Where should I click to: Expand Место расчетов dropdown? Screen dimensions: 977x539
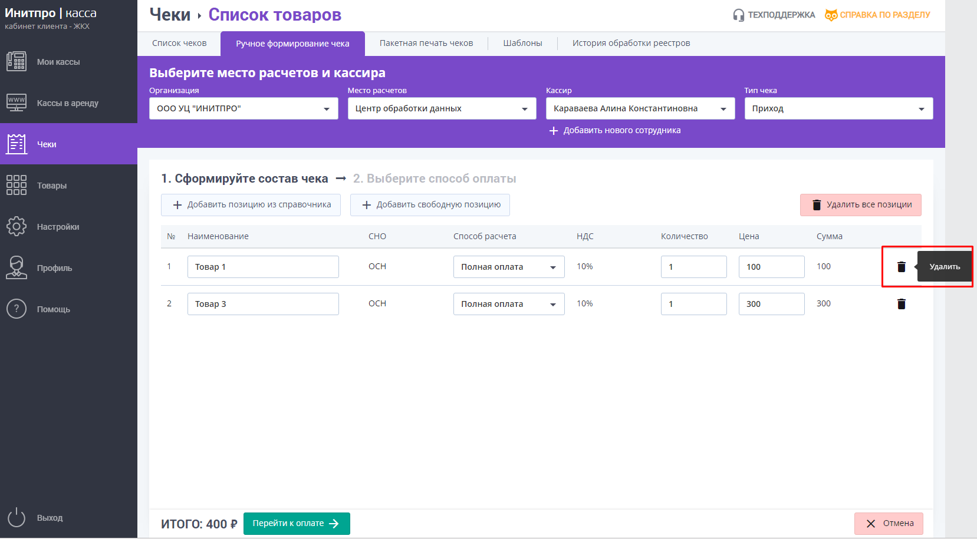(x=442, y=108)
